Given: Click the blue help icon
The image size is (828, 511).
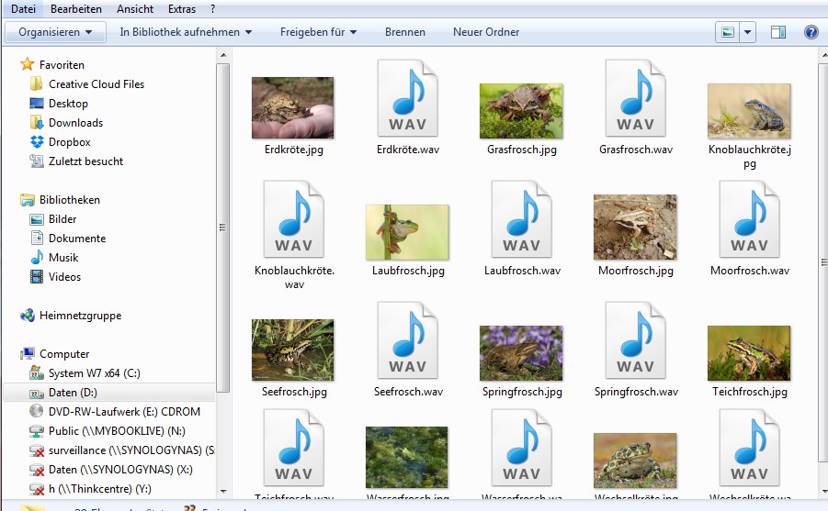Looking at the screenshot, I should click(811, 32).
